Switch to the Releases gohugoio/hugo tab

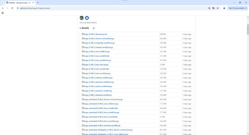coord(20,3)
